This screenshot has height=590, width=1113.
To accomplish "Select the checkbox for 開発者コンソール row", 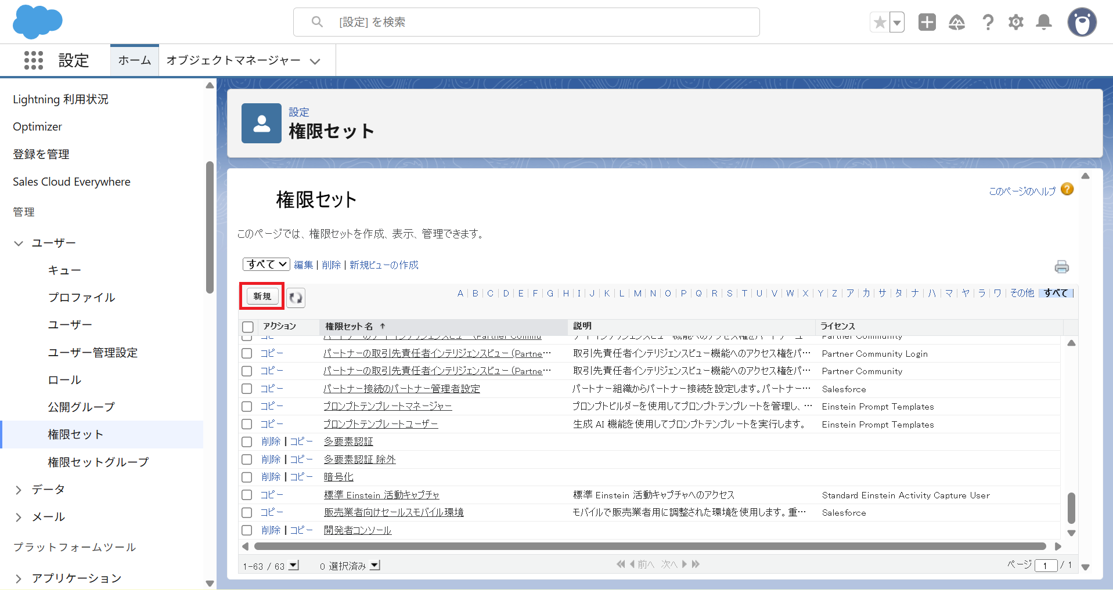I will coord(247,530).
